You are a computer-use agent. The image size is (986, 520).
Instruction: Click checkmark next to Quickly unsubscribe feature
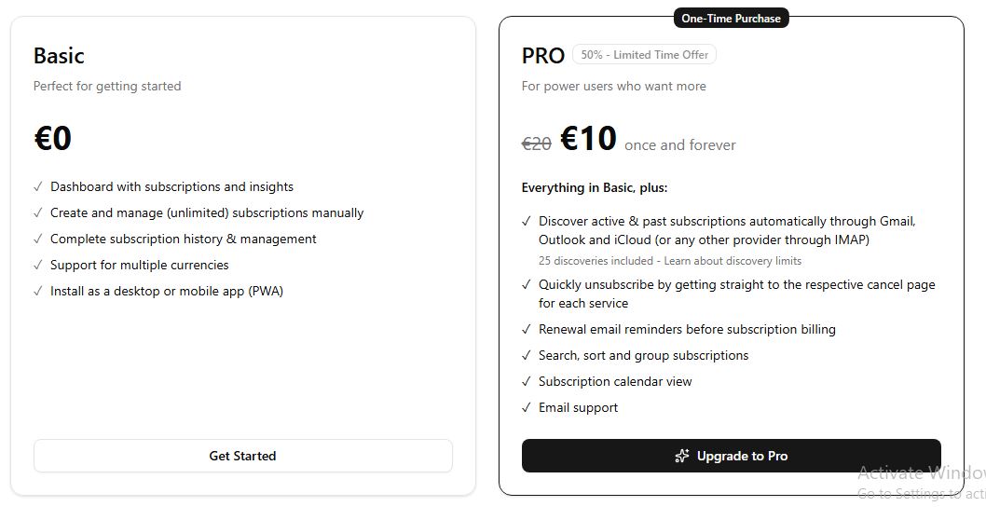coord(527,285)
